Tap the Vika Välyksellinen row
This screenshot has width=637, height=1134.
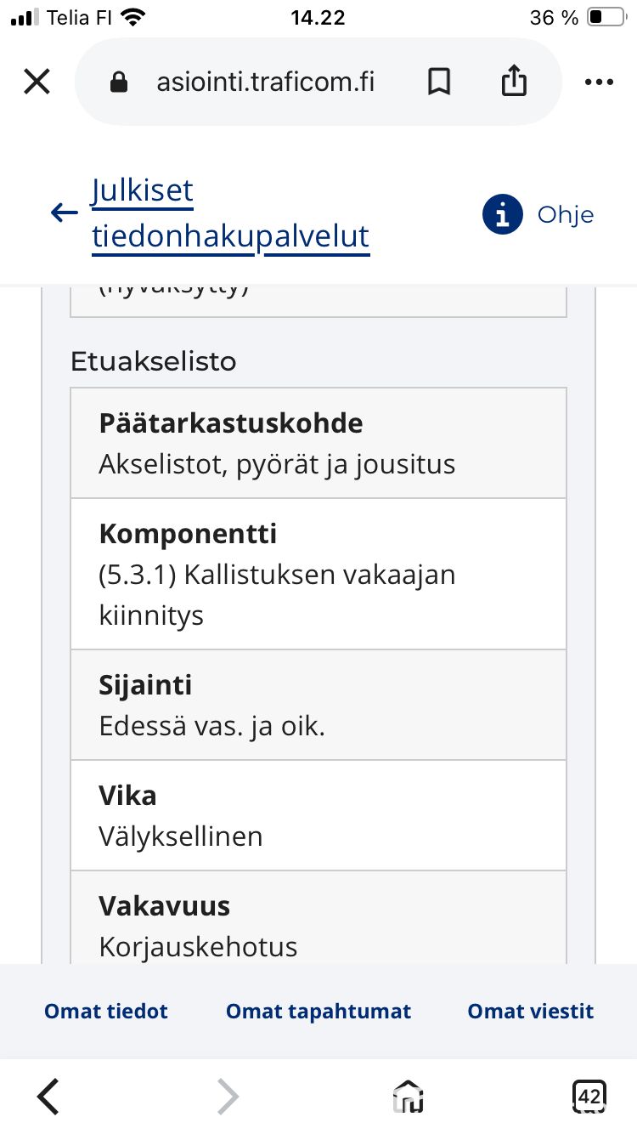[318, 815]
